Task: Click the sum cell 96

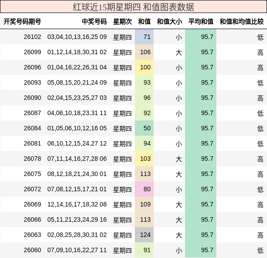Action: pos(144,98)
